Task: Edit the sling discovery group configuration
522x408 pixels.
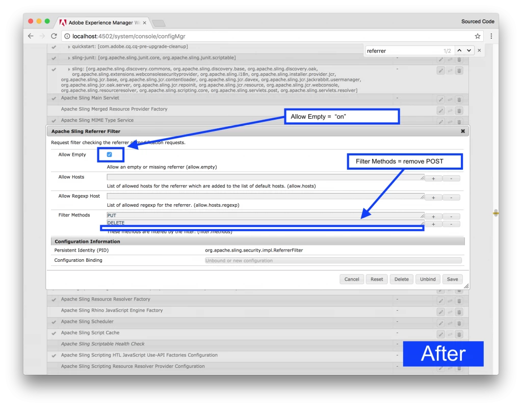Action: coord(441,71)
